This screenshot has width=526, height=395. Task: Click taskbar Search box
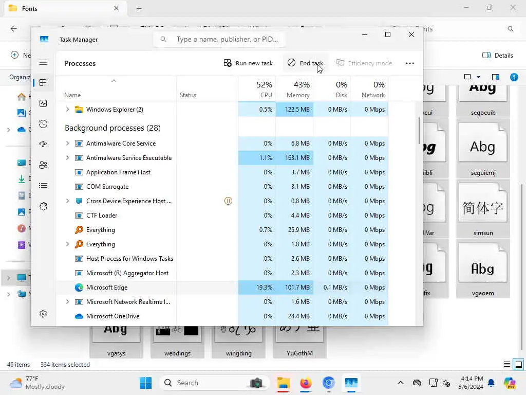click(x=214, y=383)
